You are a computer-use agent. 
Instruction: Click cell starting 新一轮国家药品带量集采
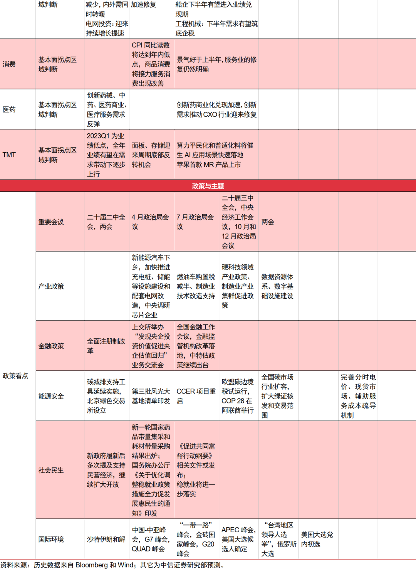point(151,470)
